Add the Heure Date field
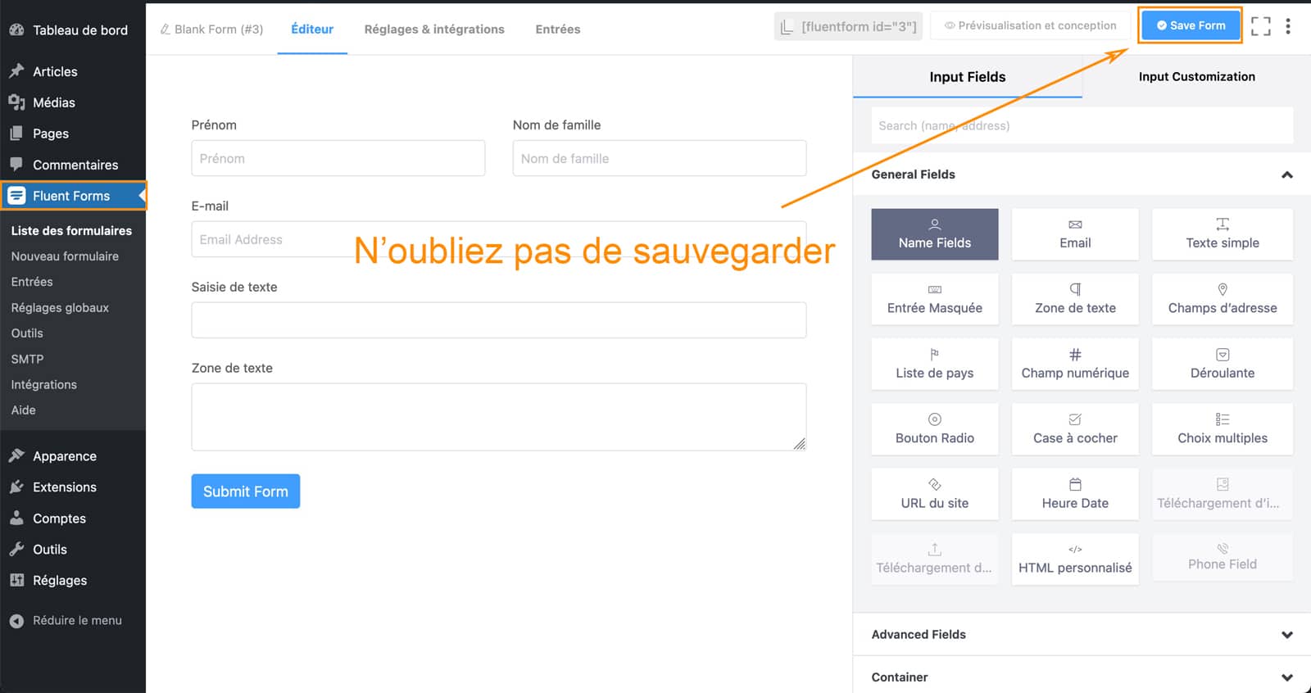 coord(1075,494)
